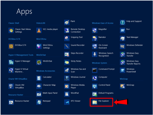Image resolution: width=153 pixels, height=115 pixels.
Task: Open Windows Easy Transfer Reports icon
Action: click(x=122, y=62)
